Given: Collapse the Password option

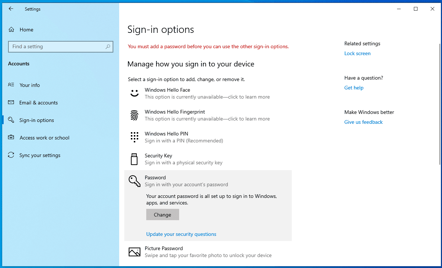Looking at the screenshot, I should (x=208, y=181).
